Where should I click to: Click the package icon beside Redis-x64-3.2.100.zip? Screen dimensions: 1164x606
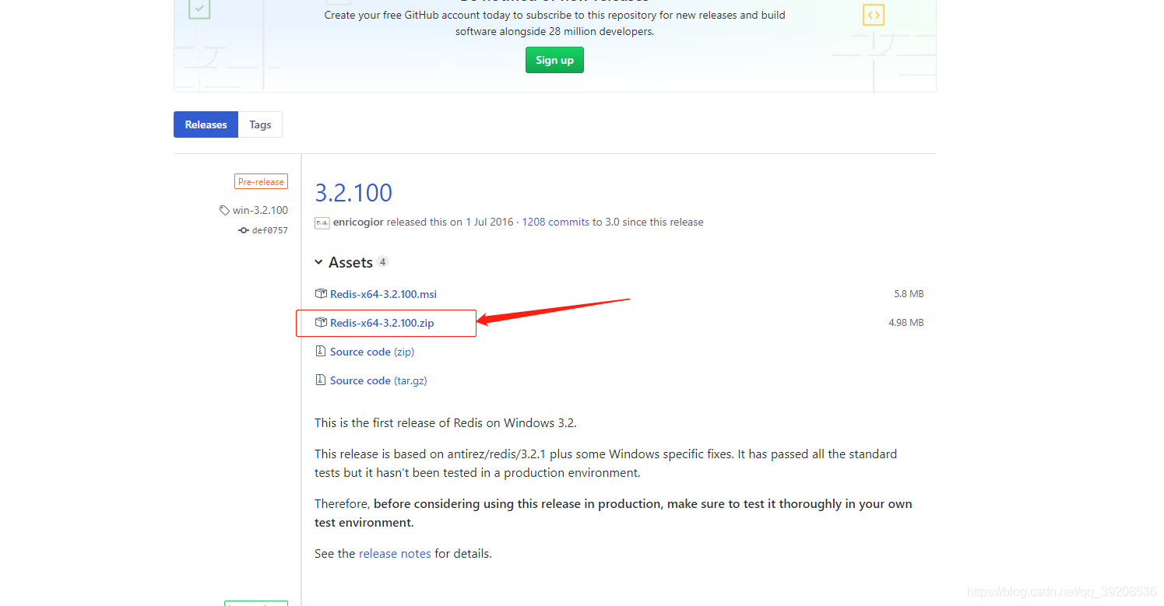[321, 322]
